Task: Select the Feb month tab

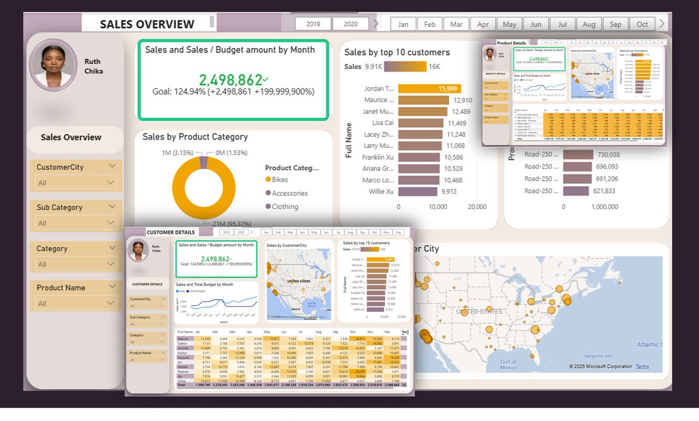Action: (x=429, y=24)
